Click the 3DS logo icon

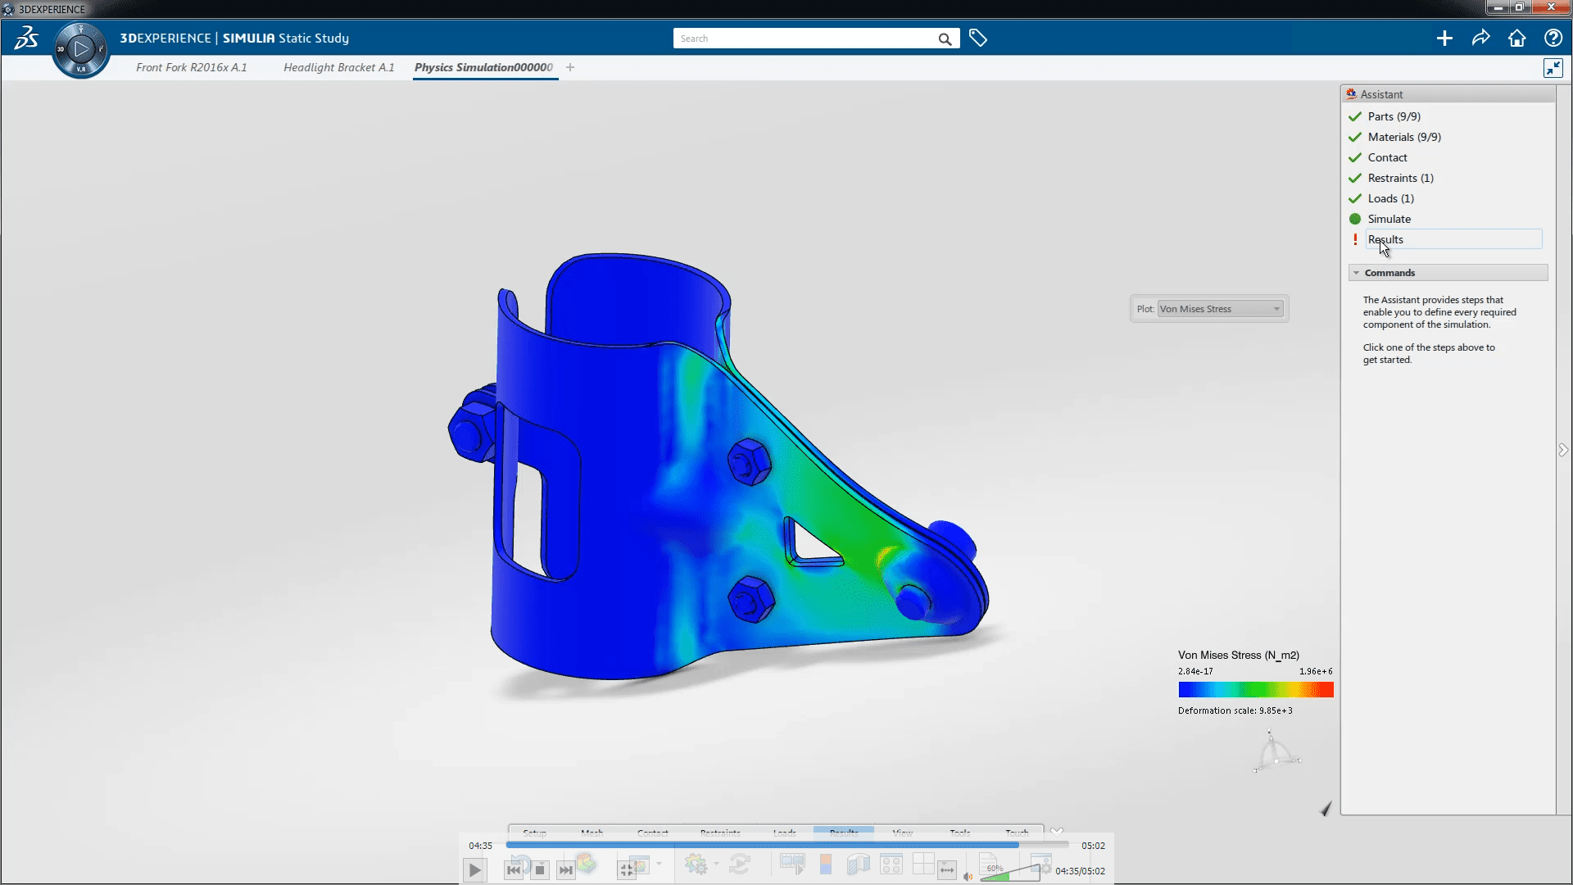26,38
